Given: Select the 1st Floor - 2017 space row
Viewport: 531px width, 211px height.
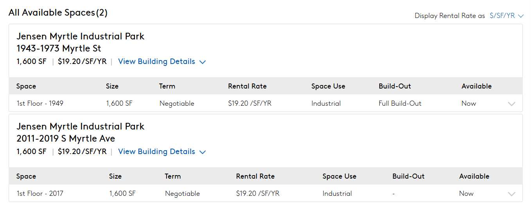Looking at the screenshot, I should coord(265,193).
